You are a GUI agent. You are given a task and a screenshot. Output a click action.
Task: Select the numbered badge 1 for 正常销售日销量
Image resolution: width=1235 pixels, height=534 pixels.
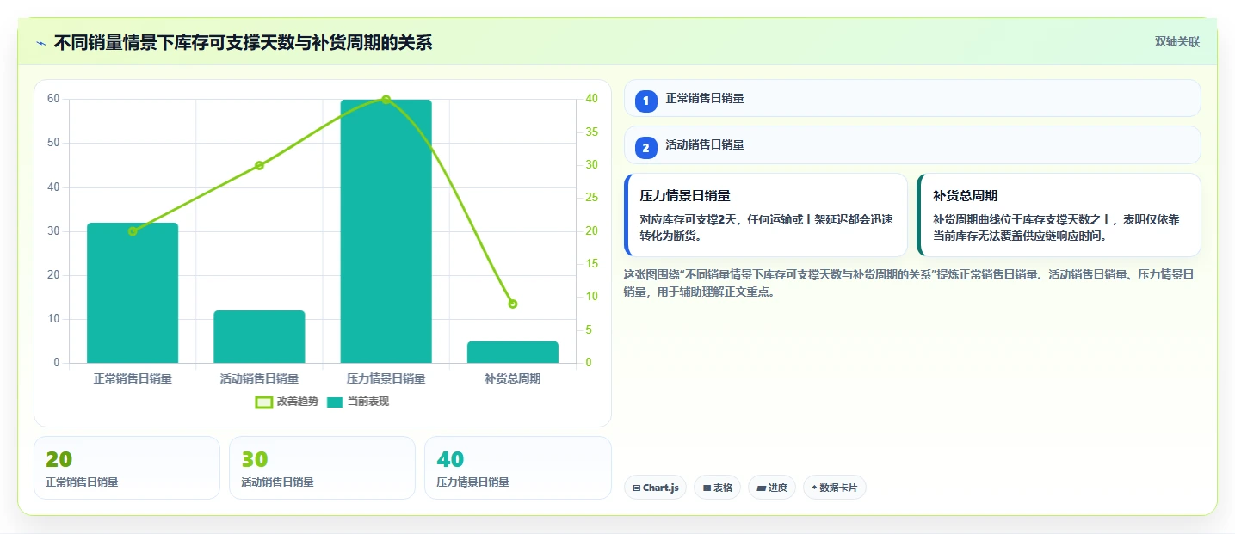(646, 101)
